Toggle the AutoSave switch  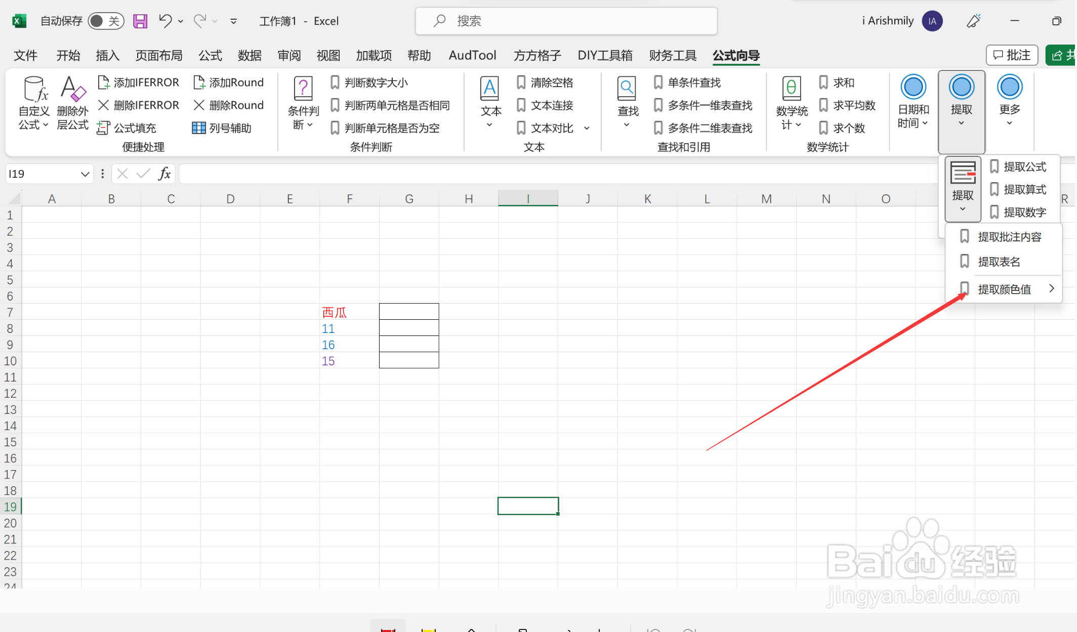(106, 21)
